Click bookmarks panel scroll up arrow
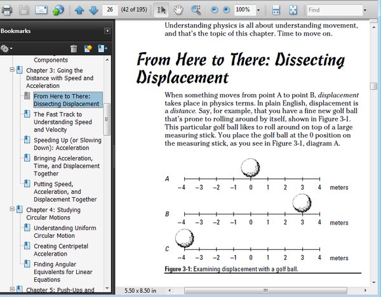The width and height of the screenshot is (381, 297). click(x=107, y=60)
